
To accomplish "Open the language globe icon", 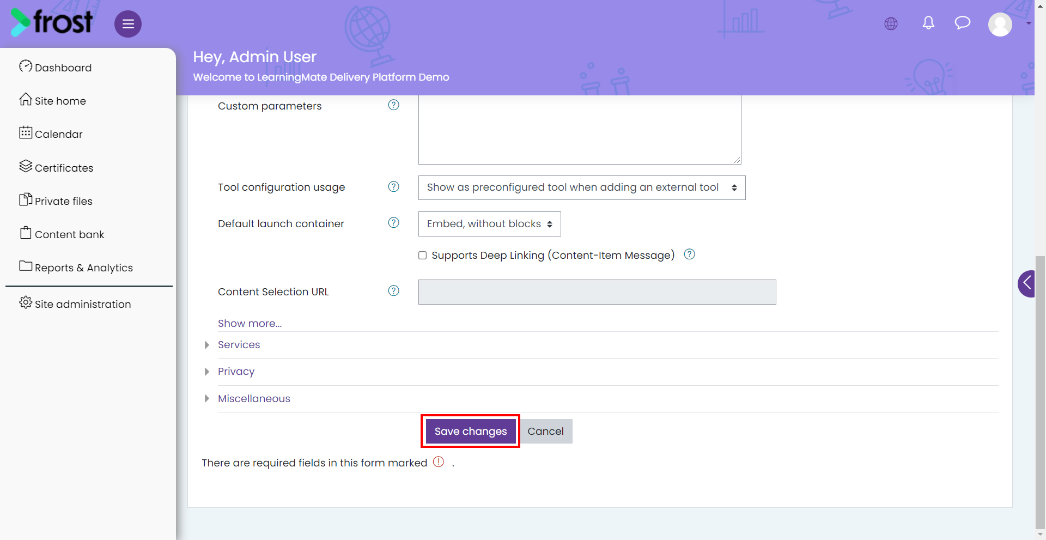I will 891,23.
